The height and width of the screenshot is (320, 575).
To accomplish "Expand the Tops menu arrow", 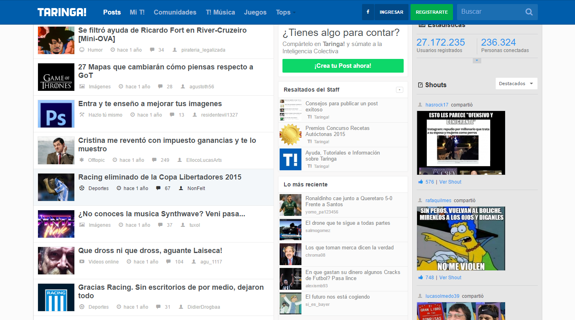I will pyautogui.click(x=294, y=13).
